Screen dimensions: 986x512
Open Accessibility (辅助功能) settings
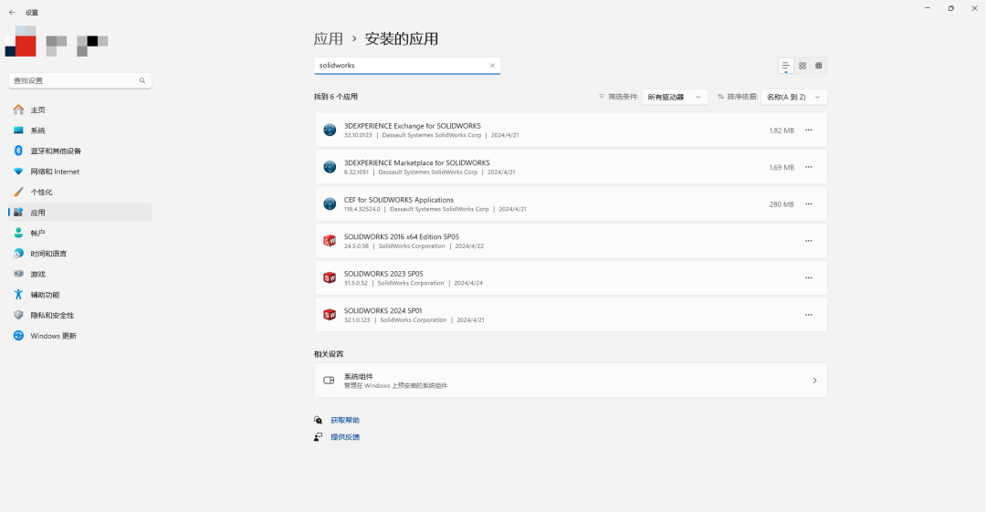(x=79, y=295)
